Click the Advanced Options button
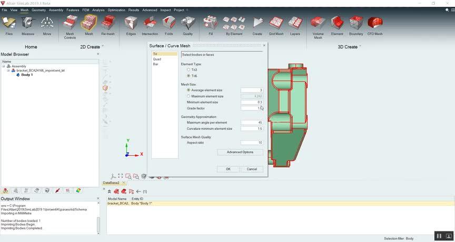This screenshot has height=242, width=455. pos(240,152)
